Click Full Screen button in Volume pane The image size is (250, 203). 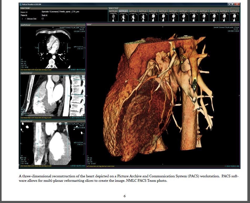[x=235, y=24]
